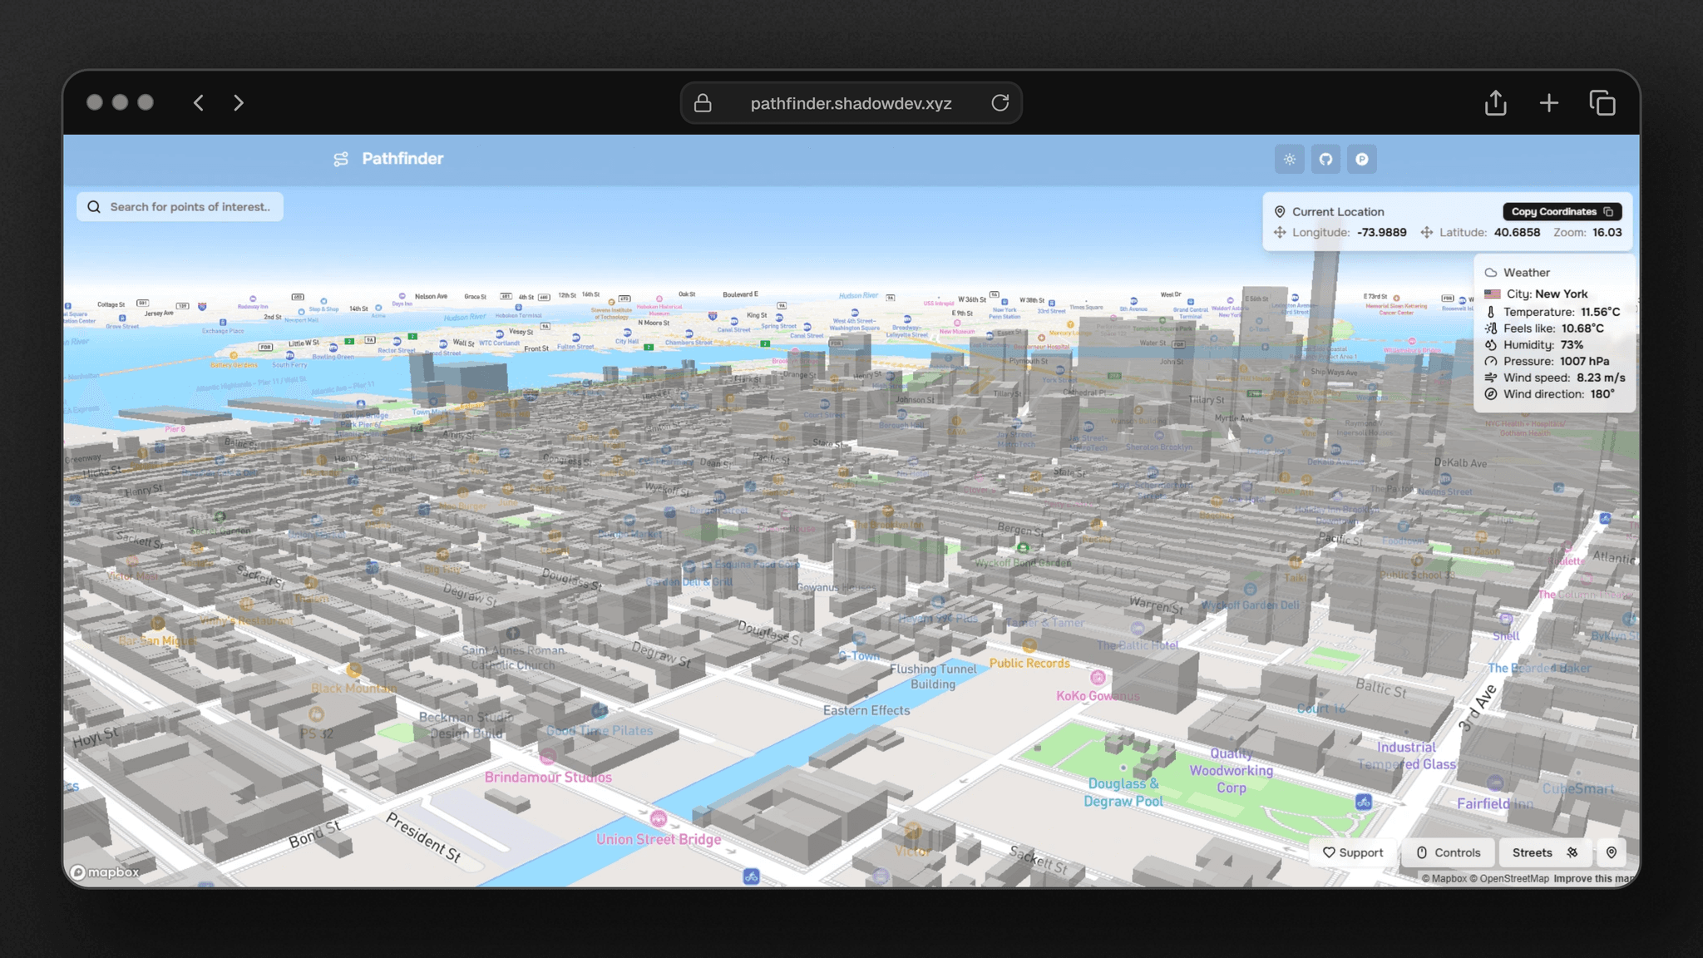Viewport: 1703px width, 958px height.
Task: Go back with the browser back arrow
Action: pyautogui.click(x=199, y=103)
